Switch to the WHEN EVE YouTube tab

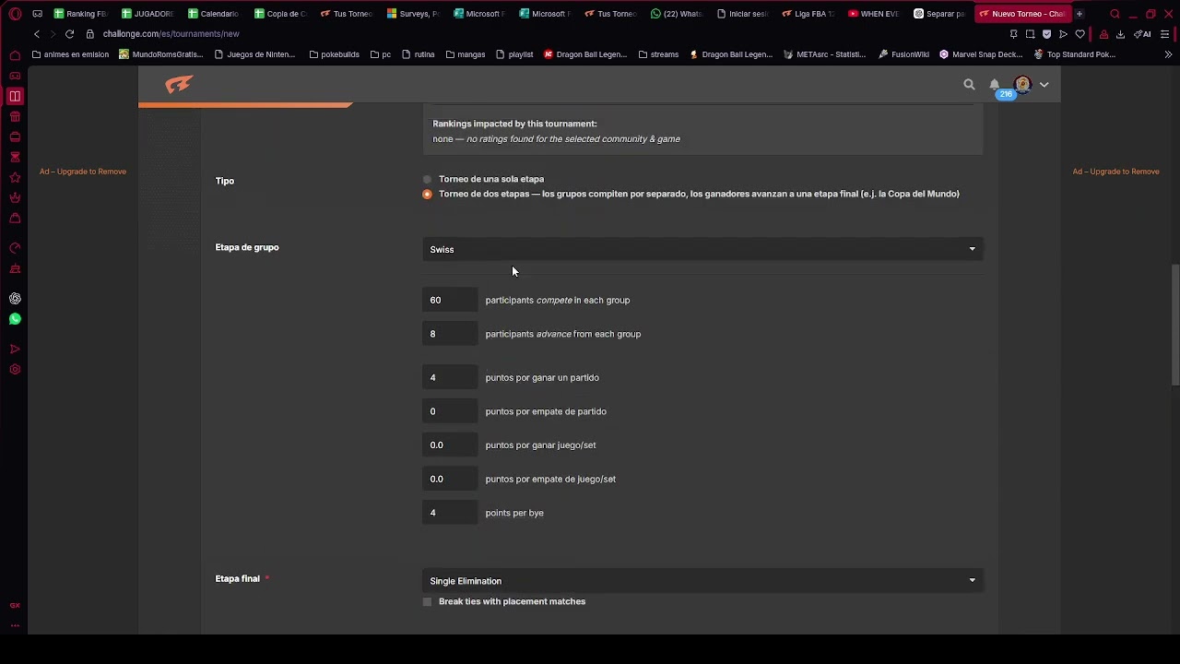pyautogui.click(x=874, y=14)
